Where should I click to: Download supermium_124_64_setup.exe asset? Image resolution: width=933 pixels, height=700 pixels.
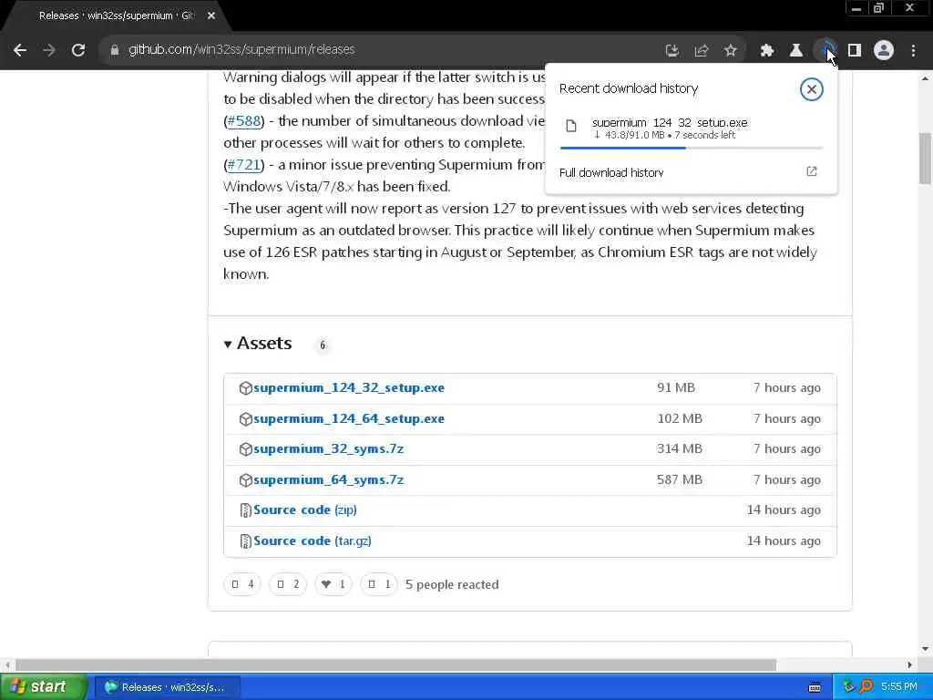(349, 419)
